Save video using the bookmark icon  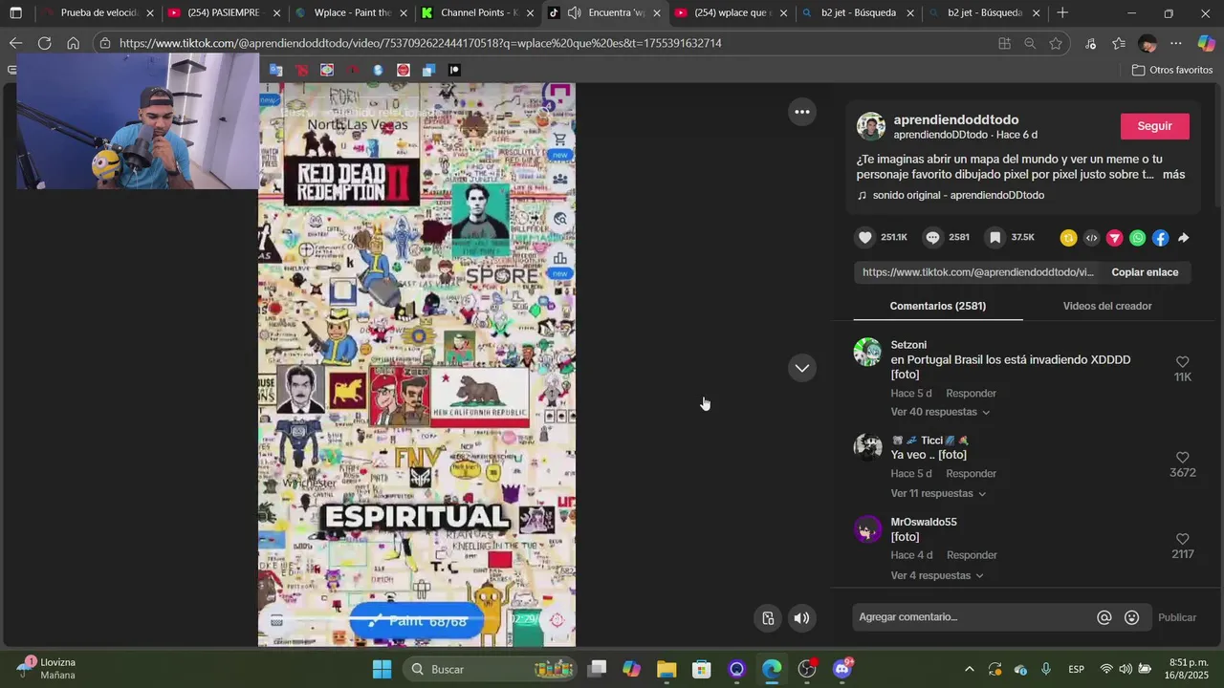(x=995, y=238)
